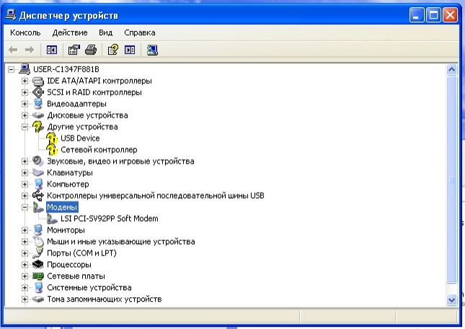Click the SCSI и RAID контроллеры icon
The height and width of the screenshot is (329, 465).
(38, 92)
